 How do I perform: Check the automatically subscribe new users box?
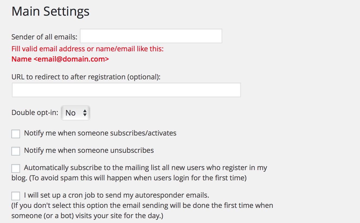[16, 168]
